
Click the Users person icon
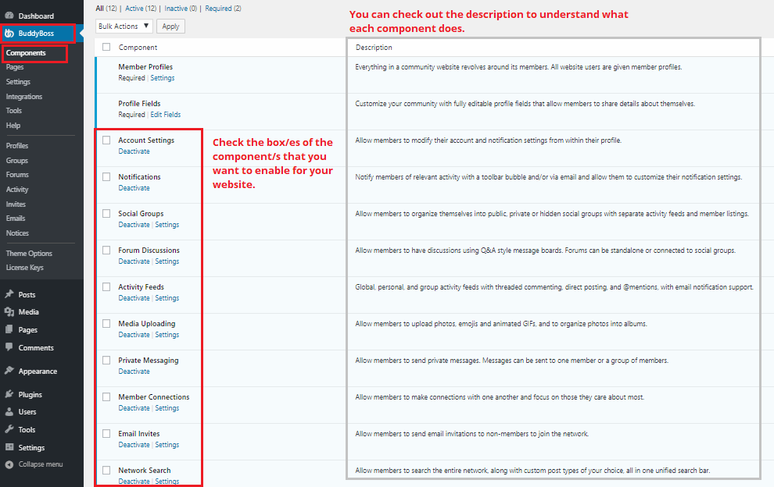(9, 411)
